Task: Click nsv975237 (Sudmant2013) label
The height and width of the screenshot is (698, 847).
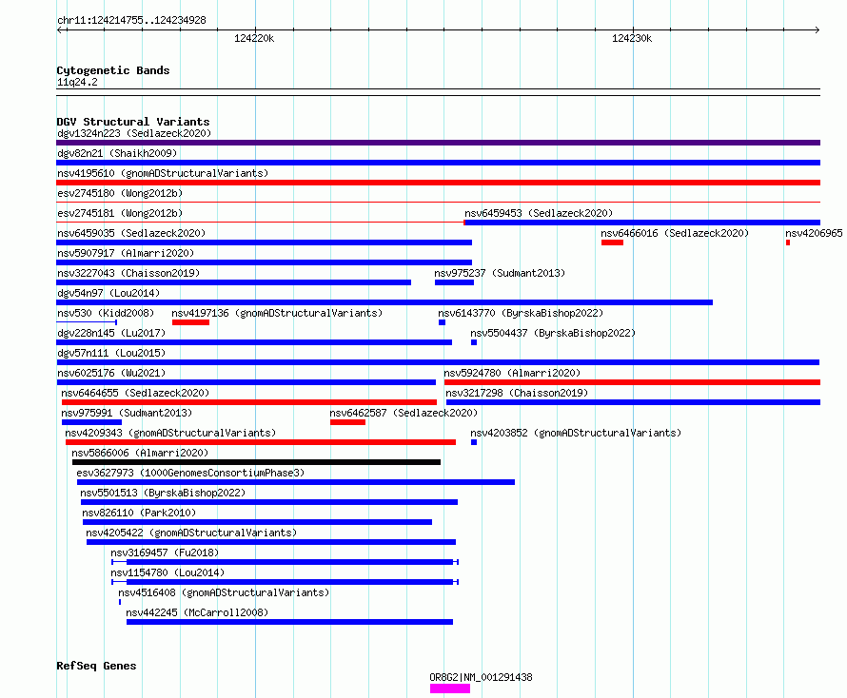Action: point(500,273)
